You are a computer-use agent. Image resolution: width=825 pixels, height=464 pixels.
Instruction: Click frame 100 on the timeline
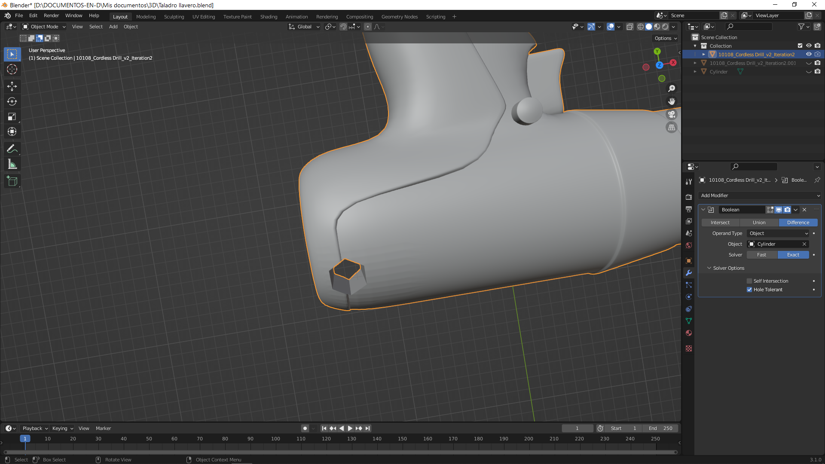(x=275, y=439)
